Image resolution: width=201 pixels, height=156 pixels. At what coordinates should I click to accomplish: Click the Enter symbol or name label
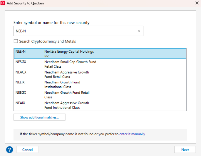[51, 23]
